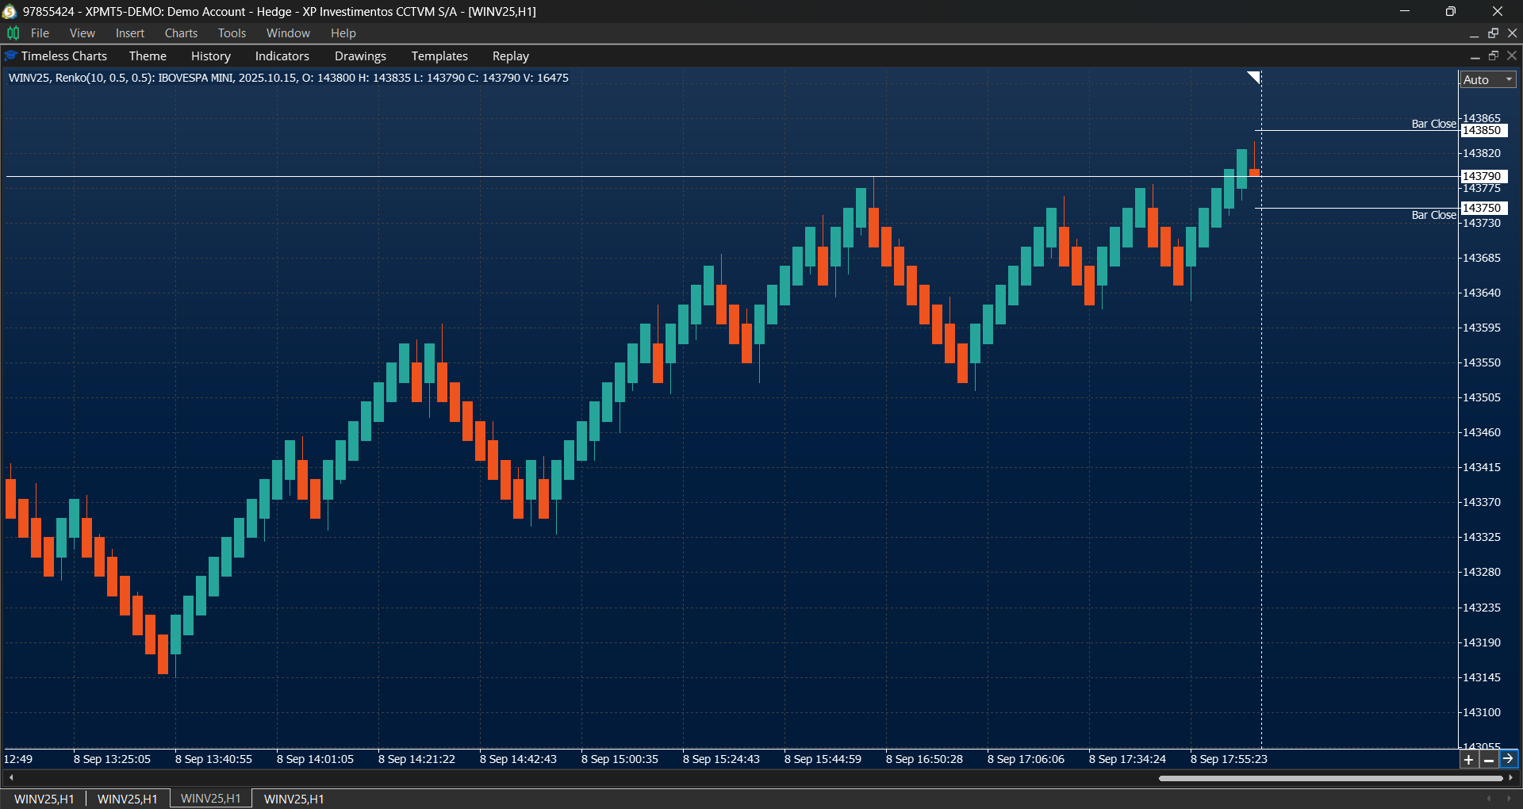Open the Tools menu
The width and height of the screenshot is (1523, 809).
coord(231,33)
